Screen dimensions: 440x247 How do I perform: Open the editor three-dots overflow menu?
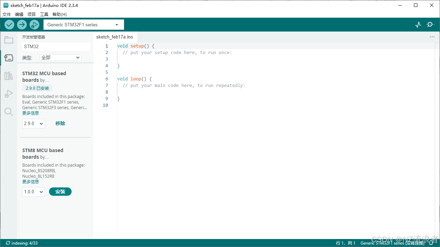point(432,37)
